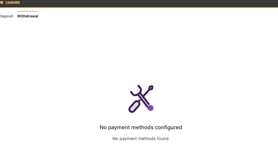Screen dimensions: 278x158
Task: Click the word 'payment' in the lower message
Action: tap(128, 139)
